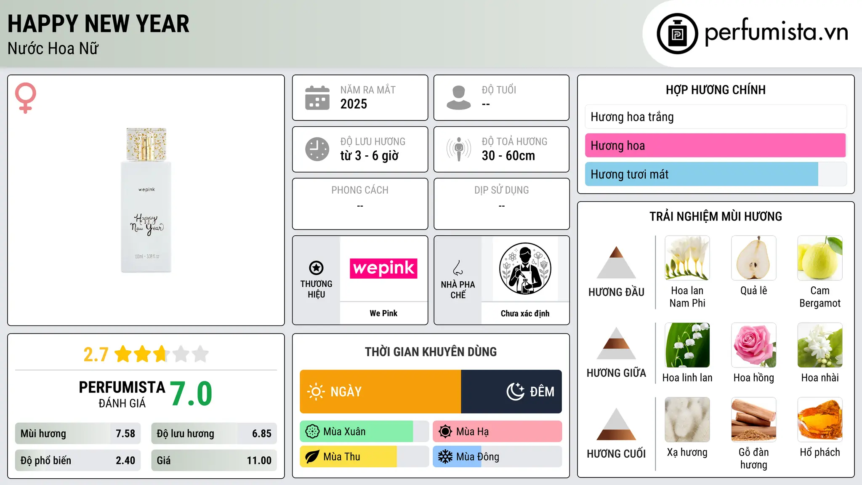This screenshot has height=485, width=862.
Task: Click the Dịp sử dụng card
Action: tap(501, 204)
